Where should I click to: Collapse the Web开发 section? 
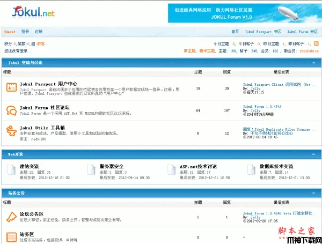pyautogui.click(x=314, y=154)
